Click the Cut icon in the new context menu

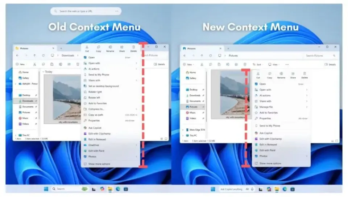(258, 74)
